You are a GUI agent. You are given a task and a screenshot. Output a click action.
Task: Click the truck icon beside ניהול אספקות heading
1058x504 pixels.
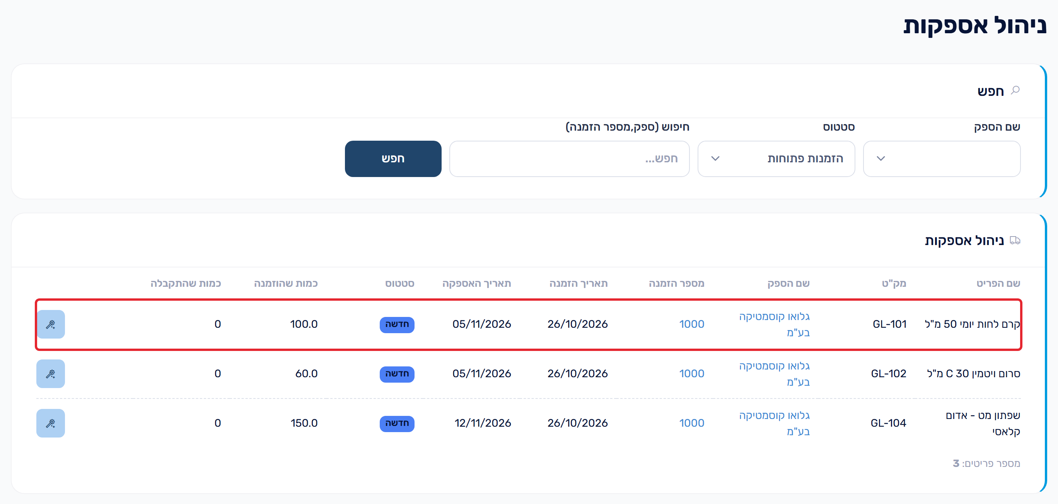click(x=1015, y=240)
